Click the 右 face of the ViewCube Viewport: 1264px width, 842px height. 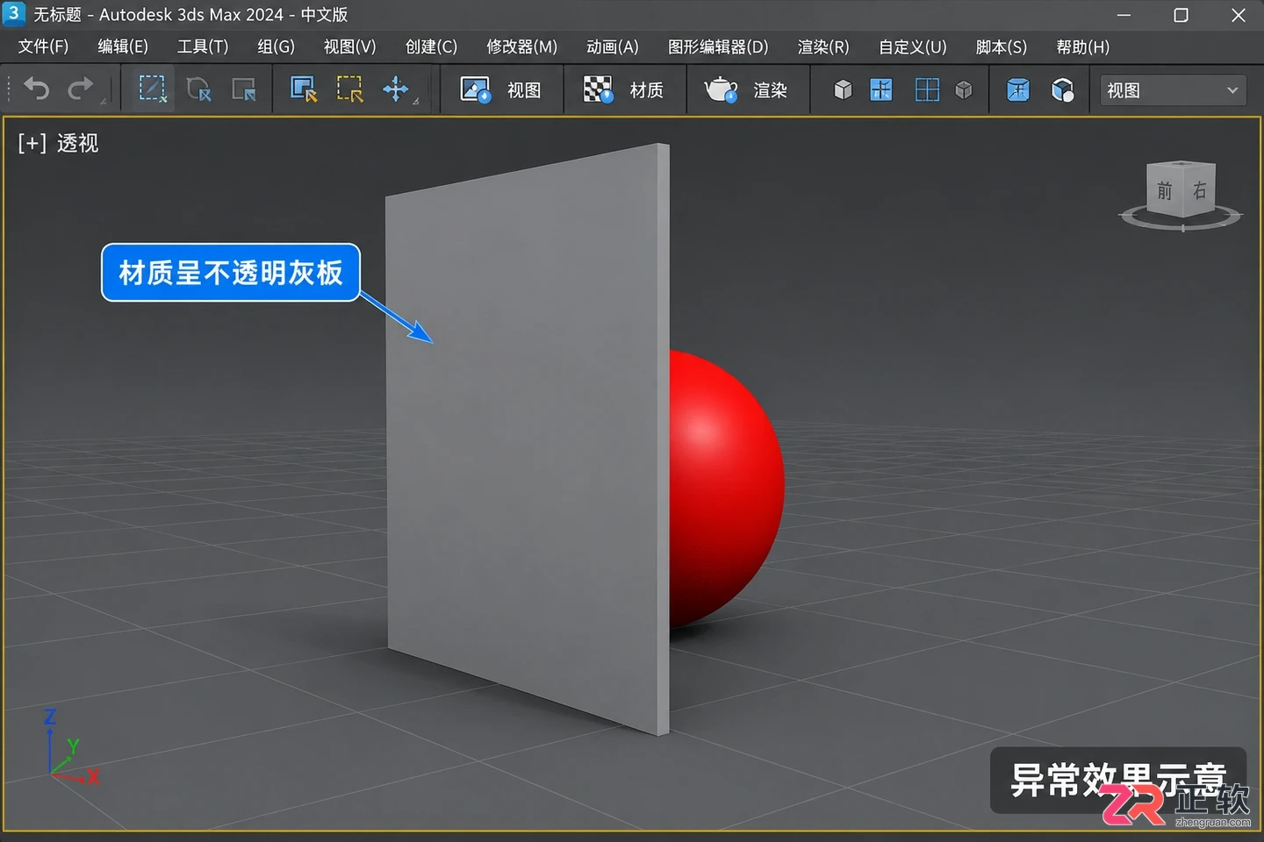click(1199, 189)
